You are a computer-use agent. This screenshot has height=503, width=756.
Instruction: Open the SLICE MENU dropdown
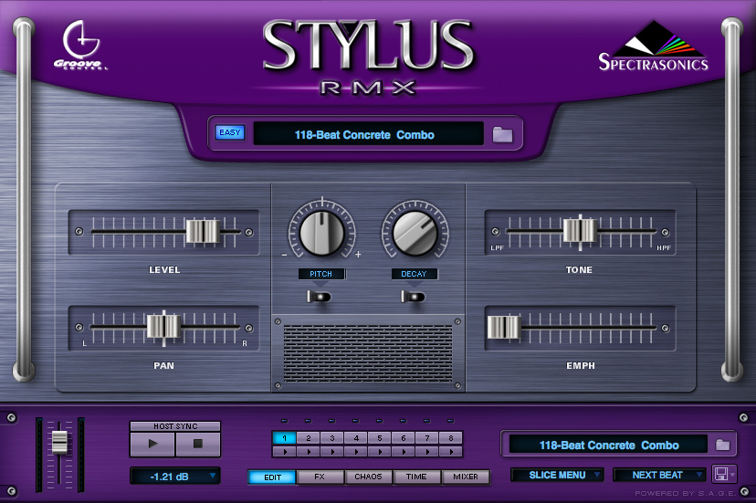pyautogui.click(x=557, y=475)
